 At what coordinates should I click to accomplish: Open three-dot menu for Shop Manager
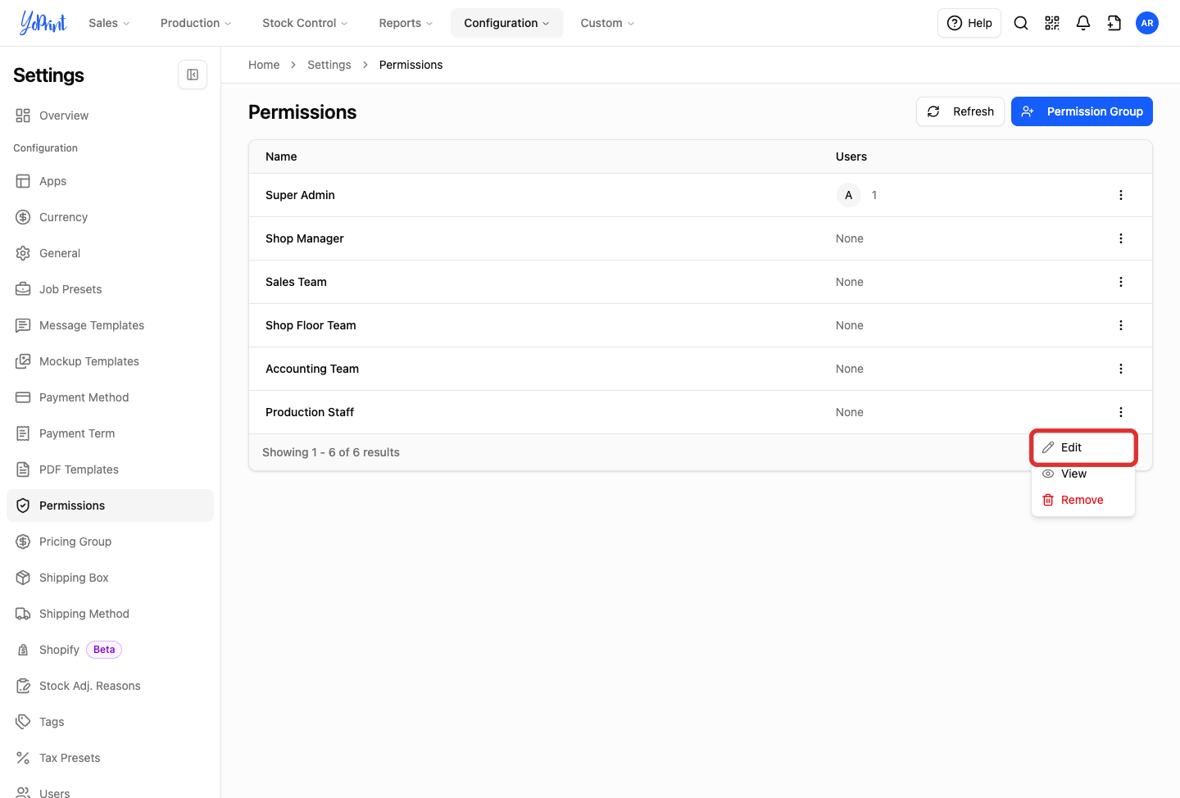[1121, 238]
